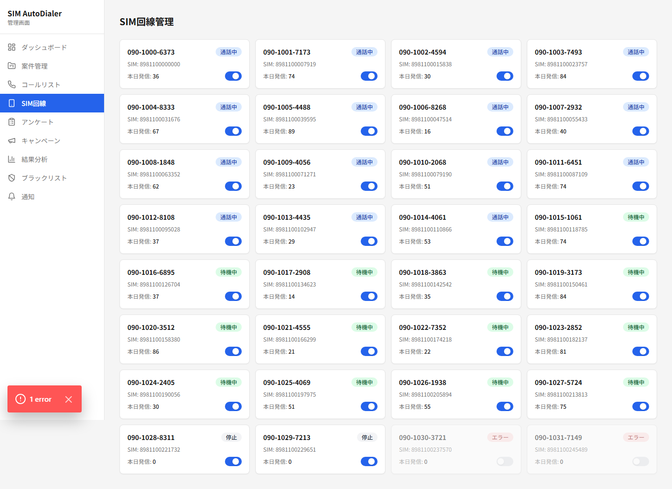Click the phone icon beside コールリスト

pyautogui.click(x=12, y=84)
